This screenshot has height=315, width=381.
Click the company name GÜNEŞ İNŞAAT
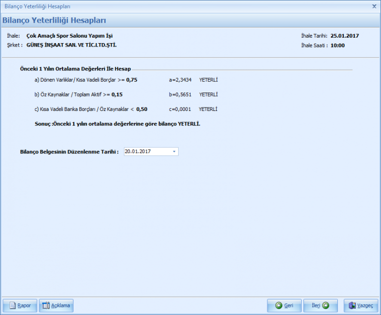pos(71,45)
